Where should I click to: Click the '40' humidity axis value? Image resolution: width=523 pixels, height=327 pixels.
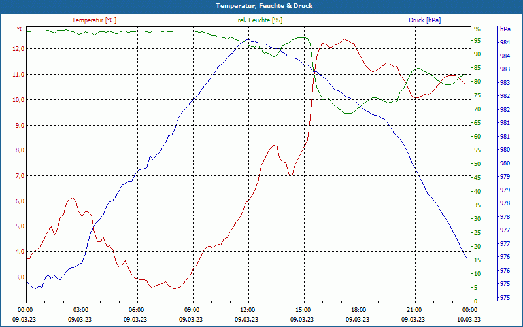tap(477, 192)
